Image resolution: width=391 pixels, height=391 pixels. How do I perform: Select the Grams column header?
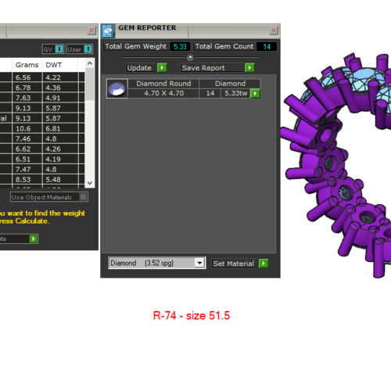click(x=27, y=65)
